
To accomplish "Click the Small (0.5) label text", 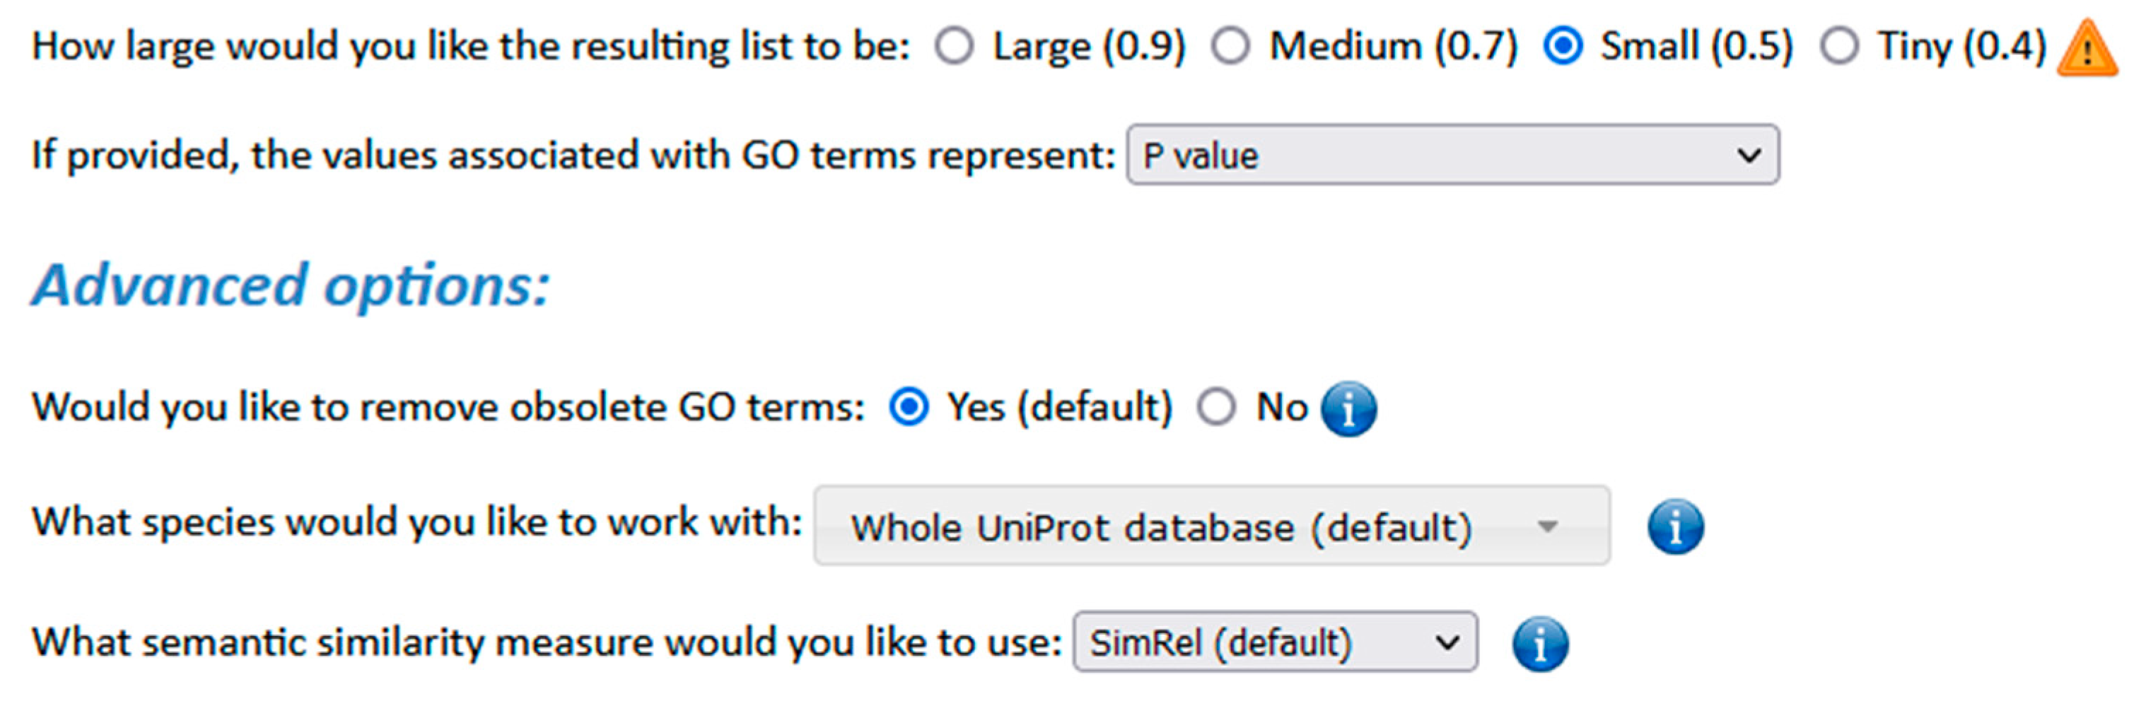I will click(x=1696, y=47).
